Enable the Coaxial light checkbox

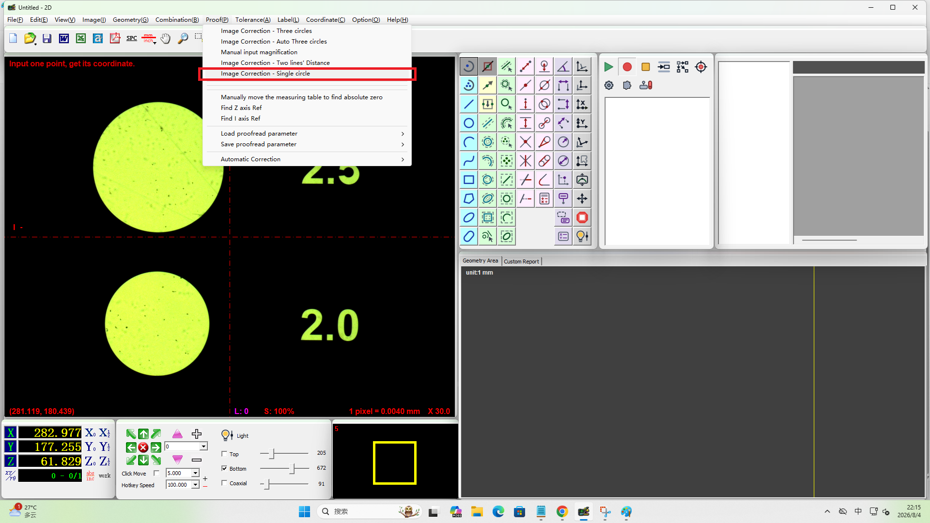pos(224,483)
